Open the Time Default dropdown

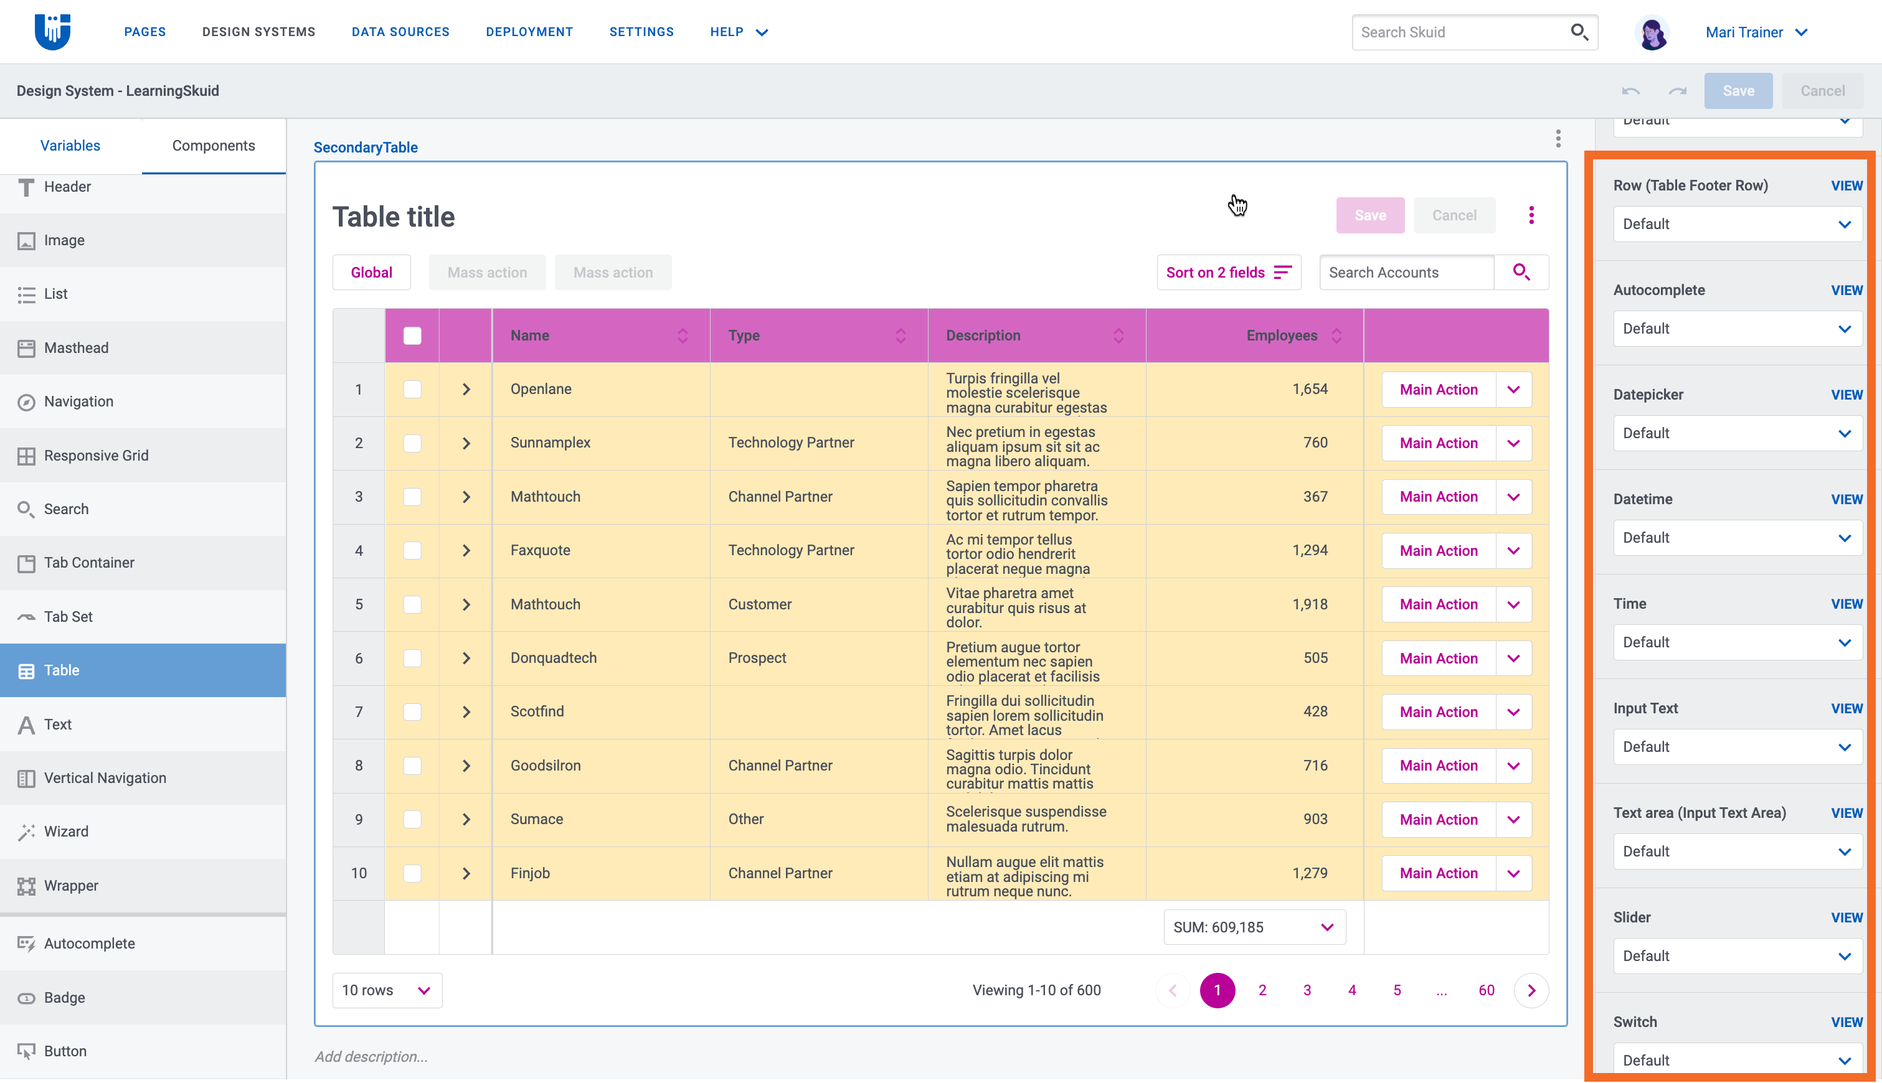coord(1737,642)
